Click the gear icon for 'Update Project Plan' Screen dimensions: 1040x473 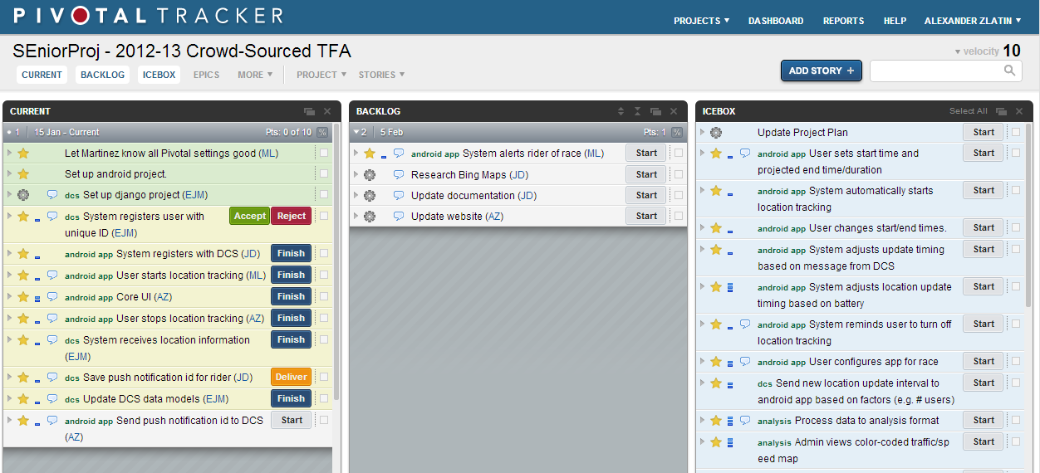716,133
